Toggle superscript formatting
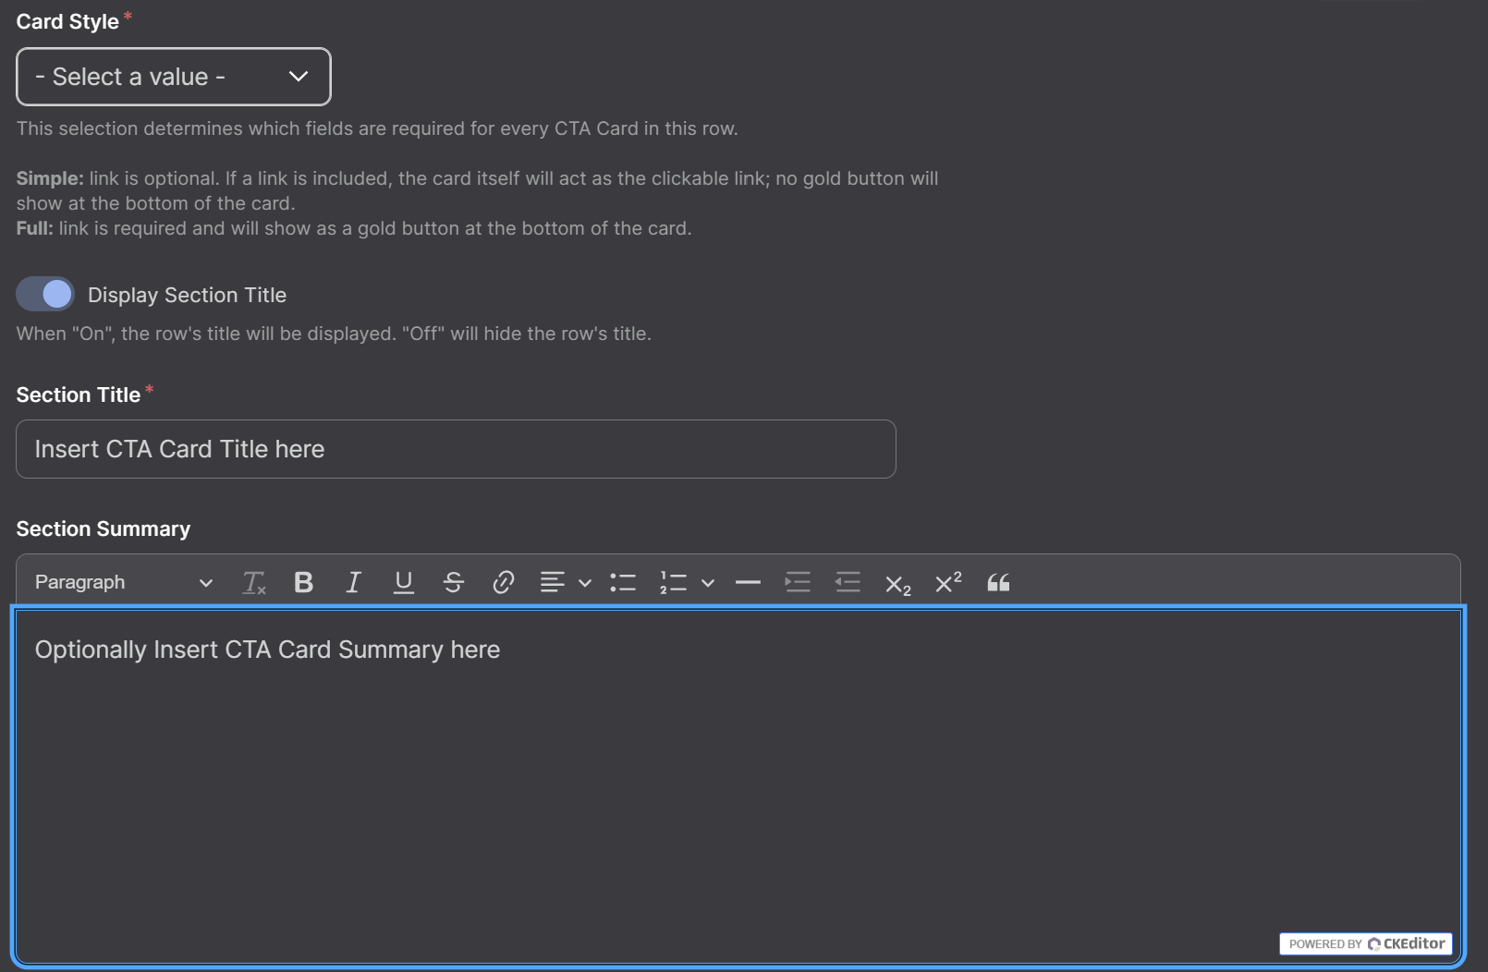 pos(947,582)
